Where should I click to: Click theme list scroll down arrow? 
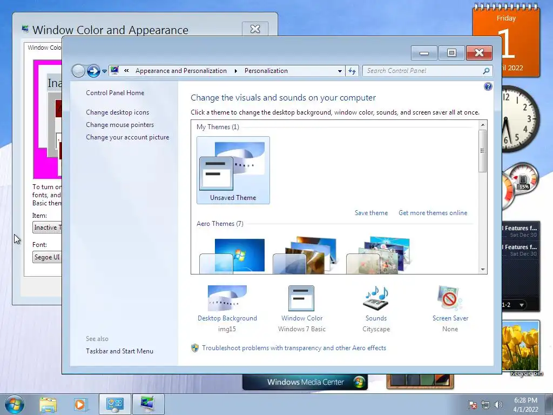(x=483, y=270)
